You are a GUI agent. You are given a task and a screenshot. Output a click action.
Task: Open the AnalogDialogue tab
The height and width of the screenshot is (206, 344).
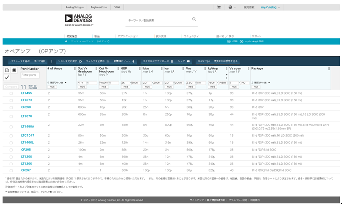pyautogui.click(x=75, y=7)
